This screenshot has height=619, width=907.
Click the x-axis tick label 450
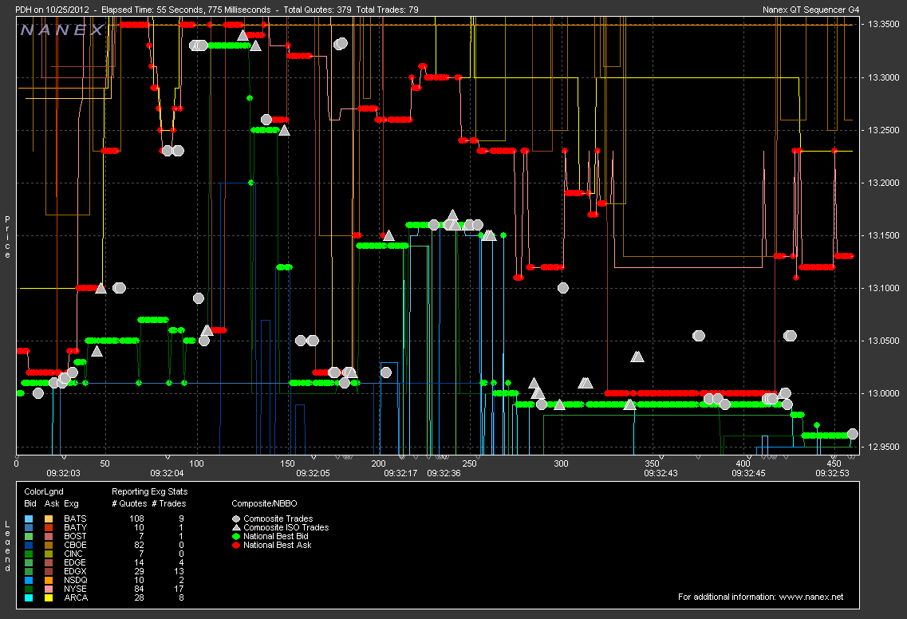pos(834,463)
